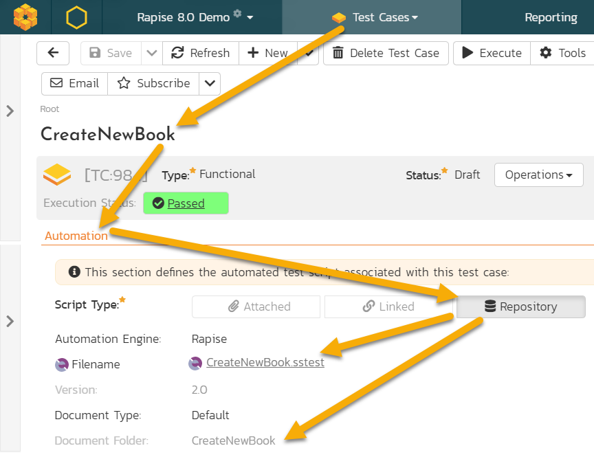594x457 pixels.
Task: Open the Reporting menu
Action: click(551, 17)
